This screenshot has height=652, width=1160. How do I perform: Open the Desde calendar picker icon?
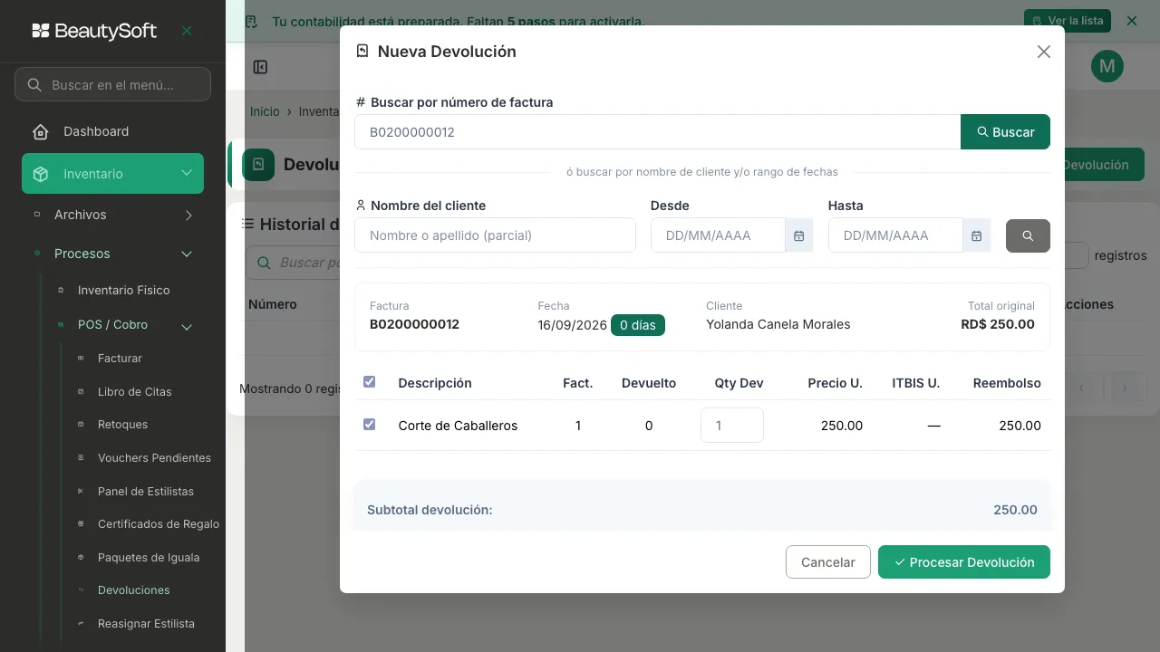pos(798,235)
